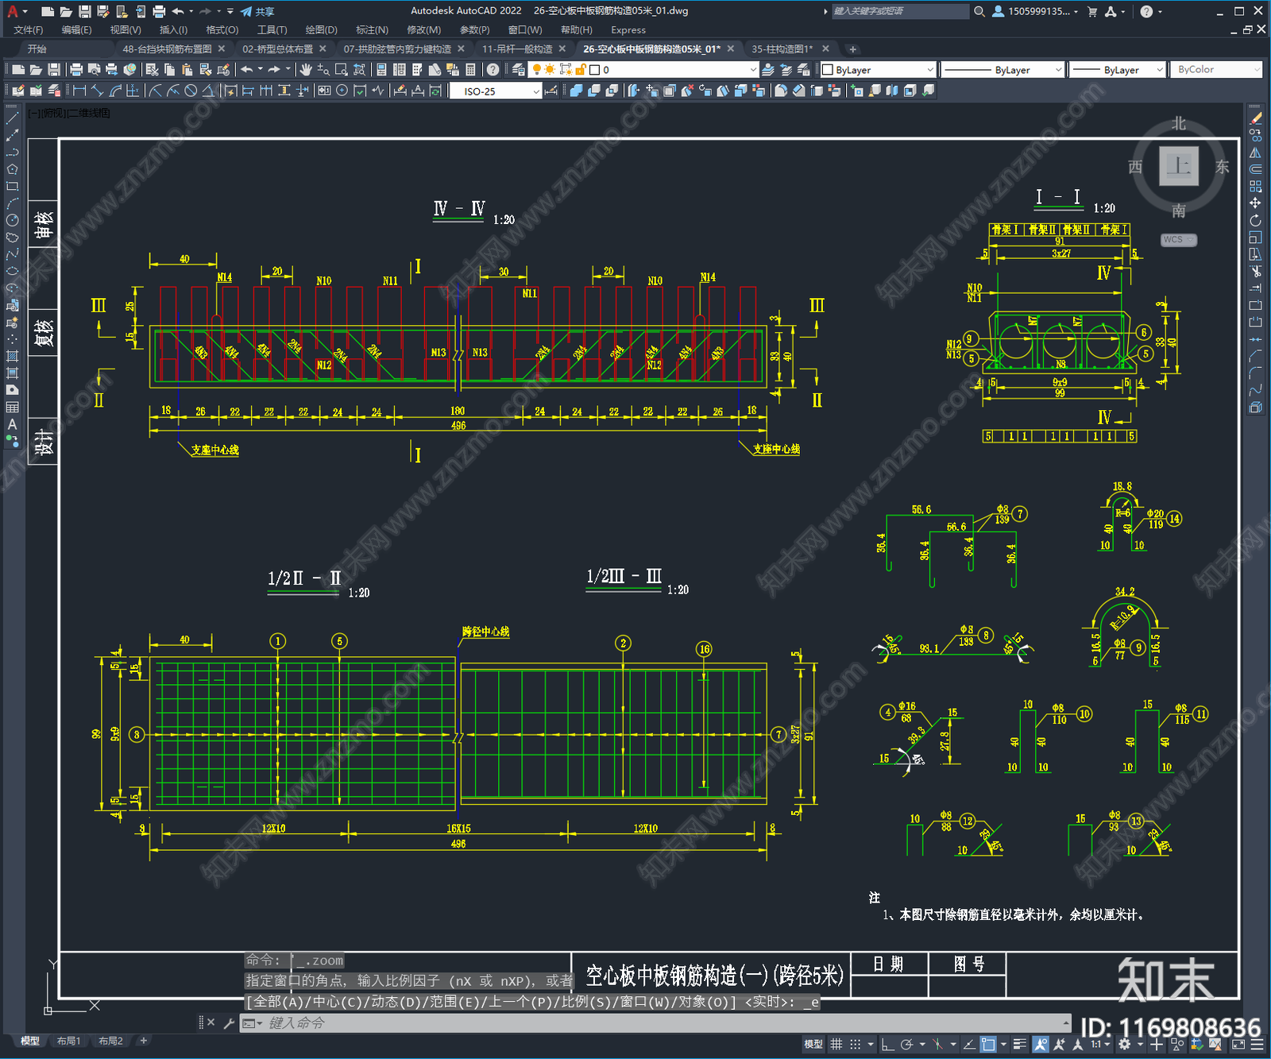This screenshot has height=1059, width=1271.
Task: Select the Linear dimension tool
Action: [x=79, y=91]
